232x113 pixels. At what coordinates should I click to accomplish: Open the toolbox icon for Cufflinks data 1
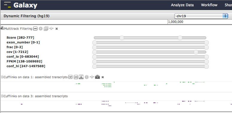[97, 77]
